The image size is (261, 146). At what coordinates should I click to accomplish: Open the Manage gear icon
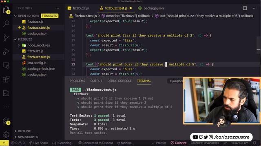point(6,135)
